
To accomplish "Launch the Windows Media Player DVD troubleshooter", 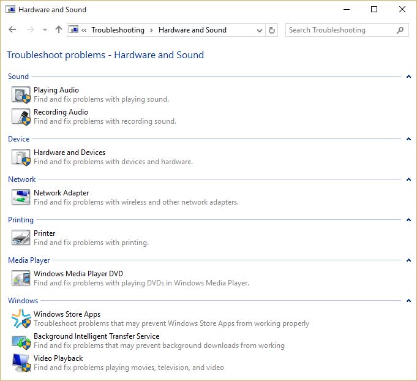I will click(78, 274).
